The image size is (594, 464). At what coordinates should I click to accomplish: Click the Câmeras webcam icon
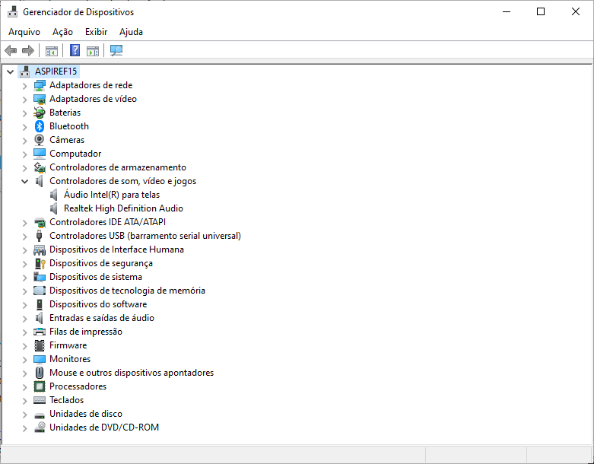(x=40, y=140)
